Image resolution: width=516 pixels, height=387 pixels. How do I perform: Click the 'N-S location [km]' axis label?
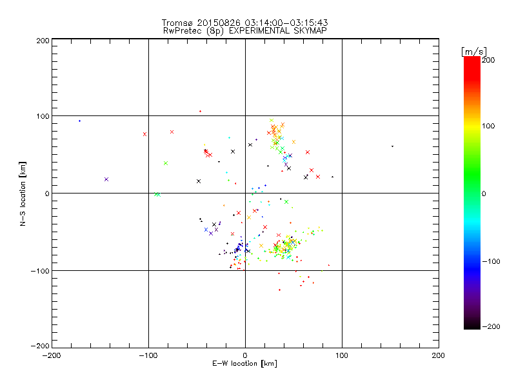coord(23,193)
